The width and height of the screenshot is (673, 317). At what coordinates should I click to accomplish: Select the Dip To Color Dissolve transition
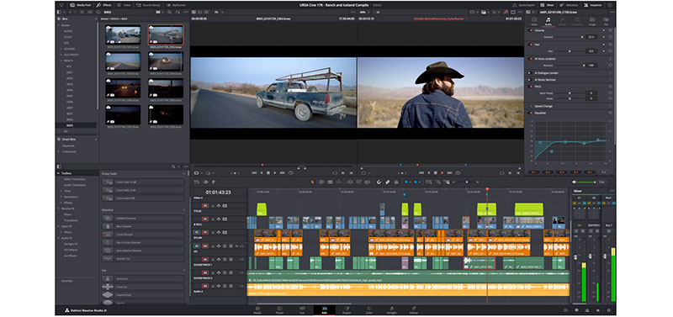coord(143,242)
